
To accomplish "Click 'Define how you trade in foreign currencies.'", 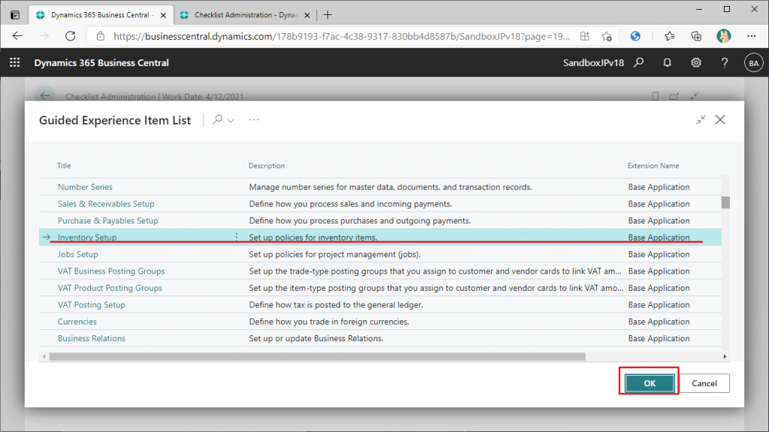I will pos(329,321).
